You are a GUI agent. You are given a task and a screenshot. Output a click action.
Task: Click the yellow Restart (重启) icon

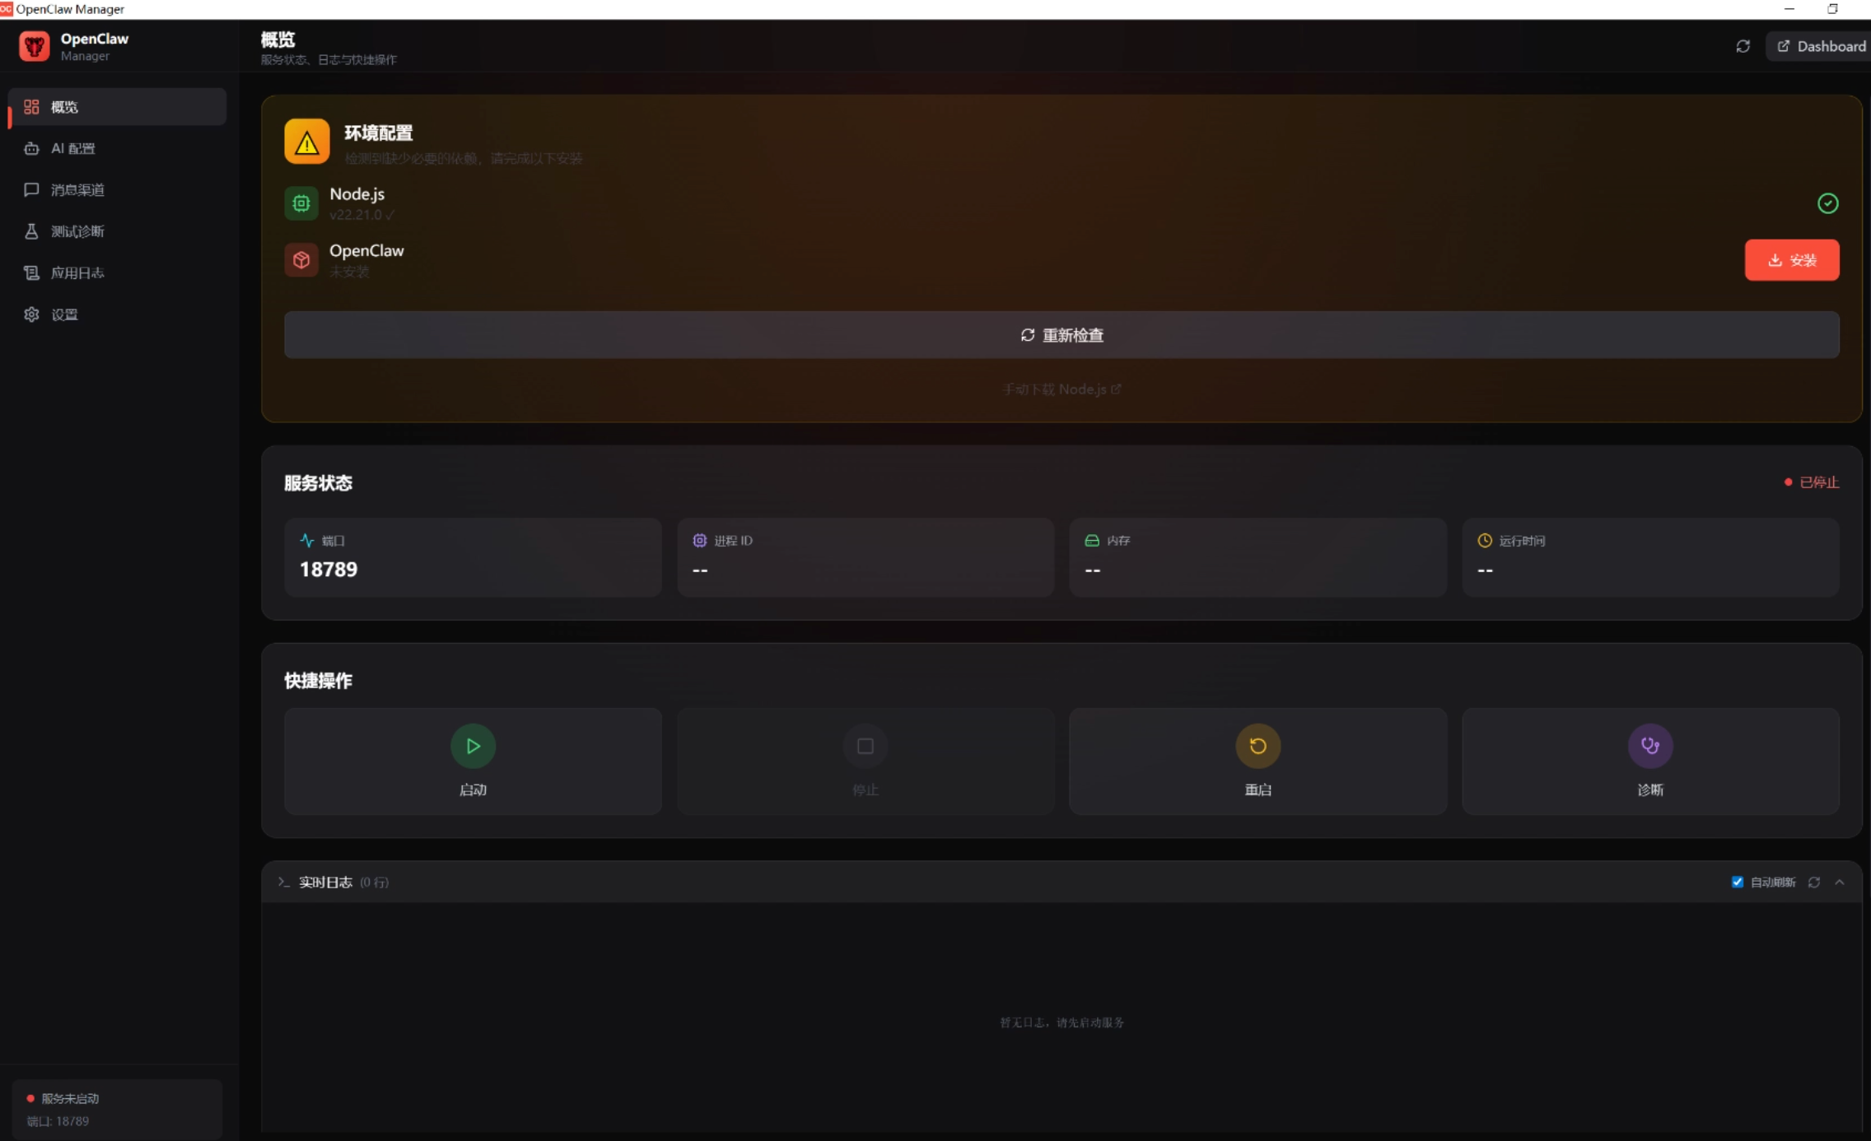(1257, 746)
